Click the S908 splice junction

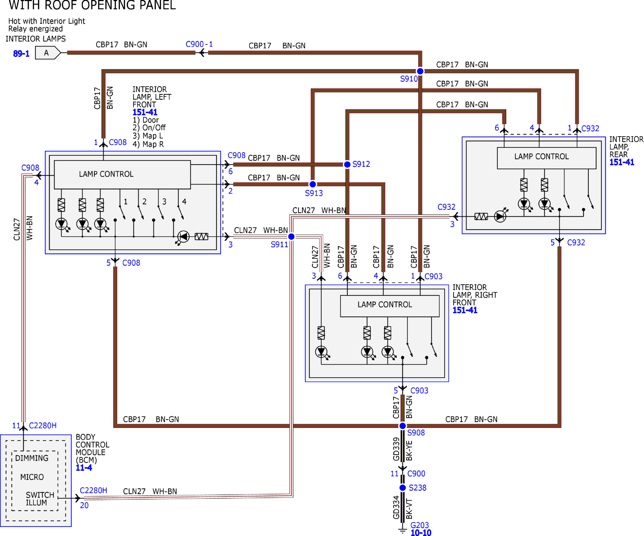pos(403,426)
